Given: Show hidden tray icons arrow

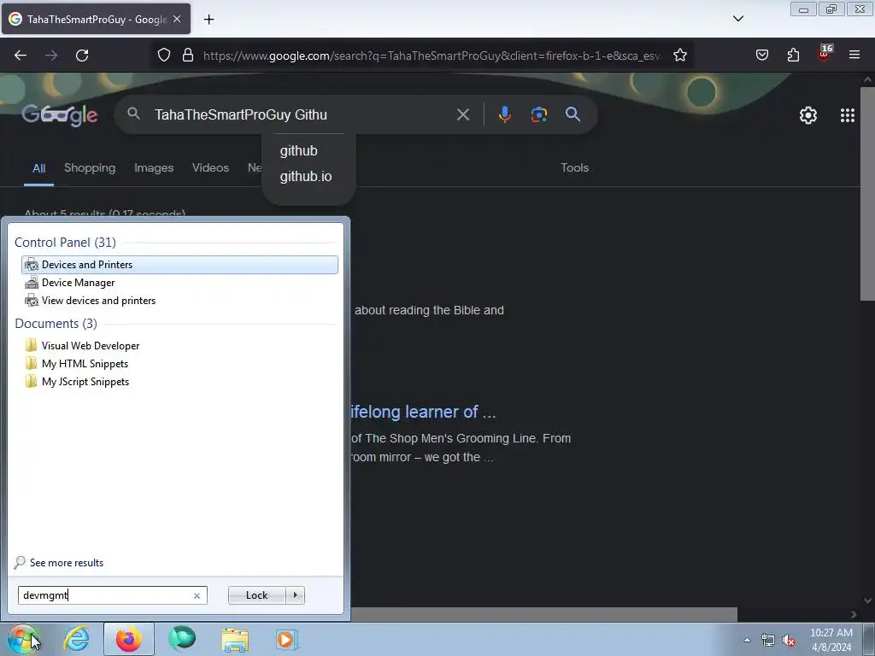Looking at the screenshot, I should tap(747, 640).
